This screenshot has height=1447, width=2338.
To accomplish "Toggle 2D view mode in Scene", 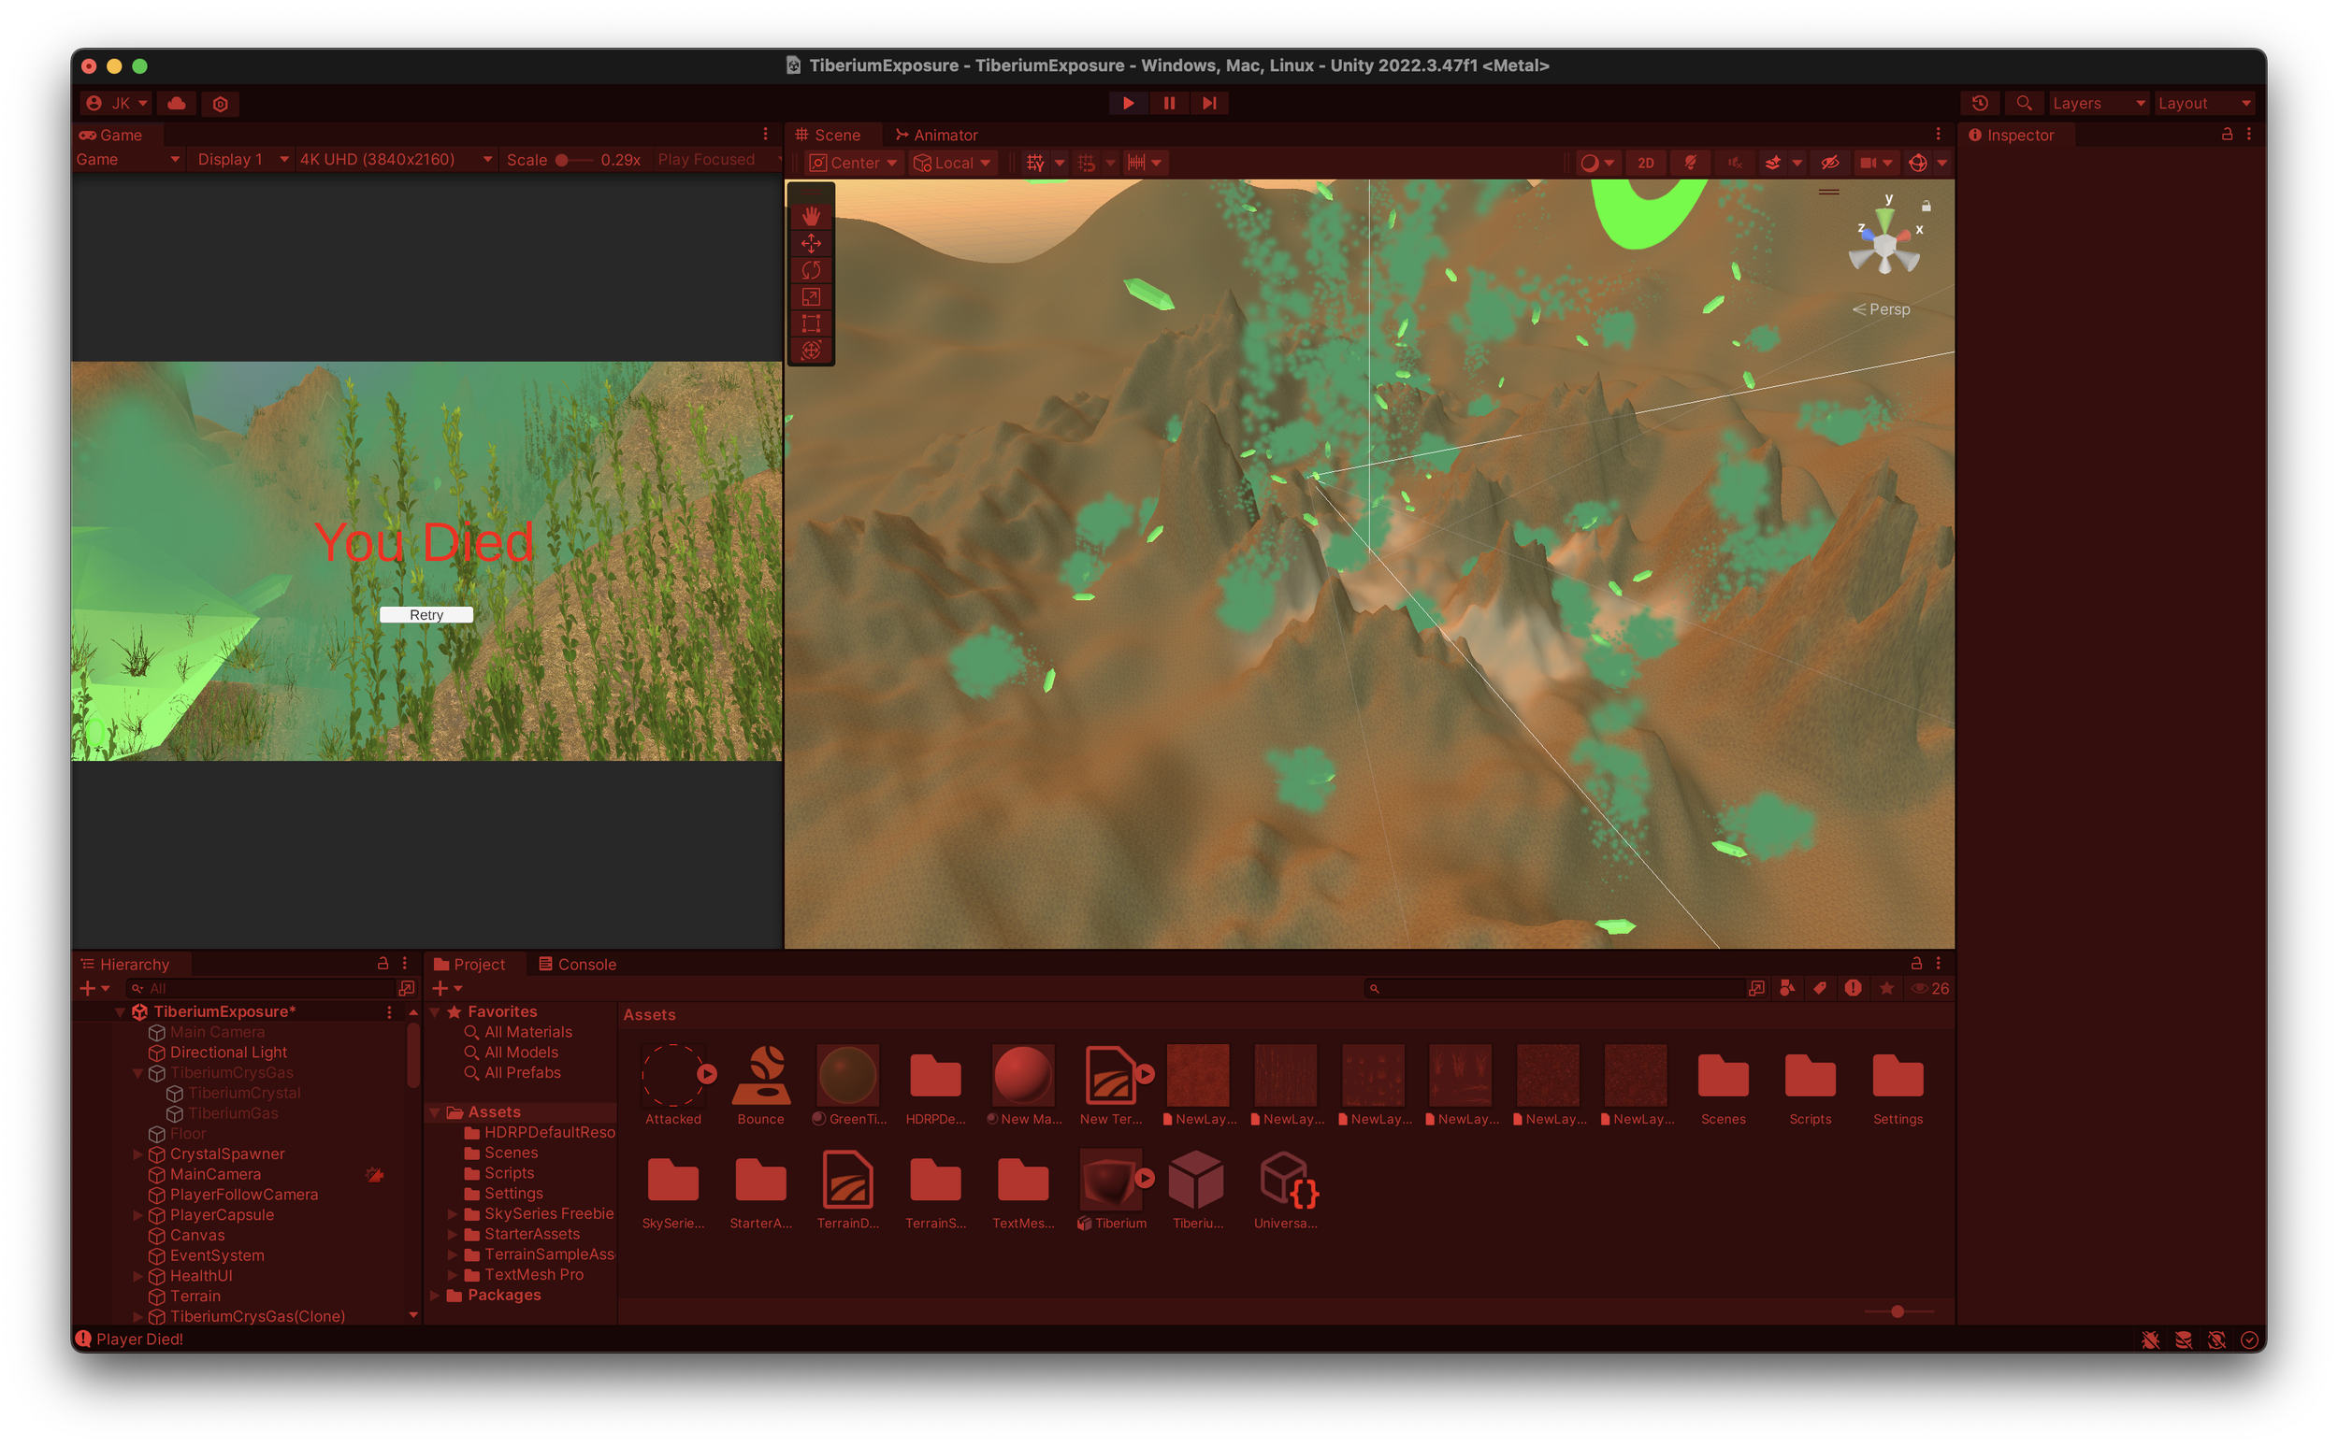I will 1645,163.
